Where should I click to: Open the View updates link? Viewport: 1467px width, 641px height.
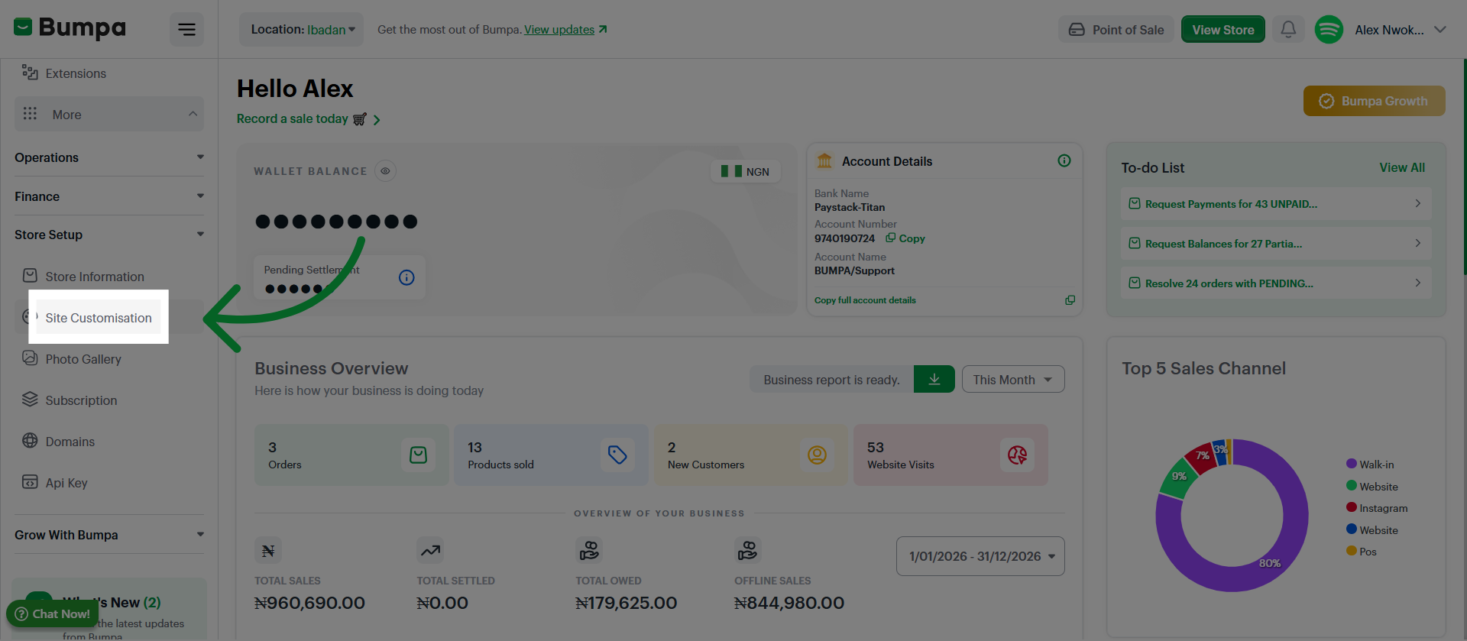tap(565, 29)
